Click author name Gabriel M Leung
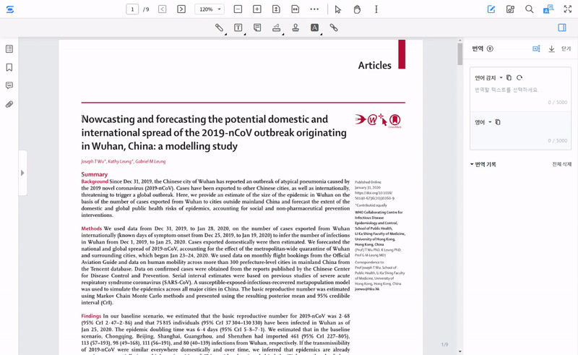 click(x=150, y=161)
